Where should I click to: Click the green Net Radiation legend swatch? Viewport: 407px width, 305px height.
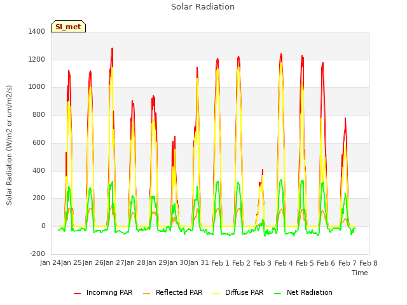click(x=278, y=294)
